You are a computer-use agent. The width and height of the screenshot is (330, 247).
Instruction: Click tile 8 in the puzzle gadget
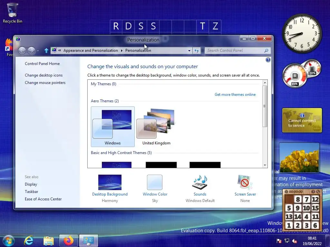pyautogui.click(x=298, y=199)
